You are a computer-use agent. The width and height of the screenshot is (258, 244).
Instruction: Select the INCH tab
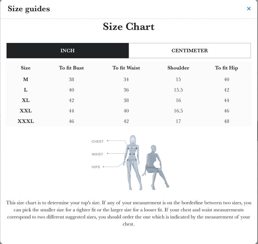(x=67, y=51)
